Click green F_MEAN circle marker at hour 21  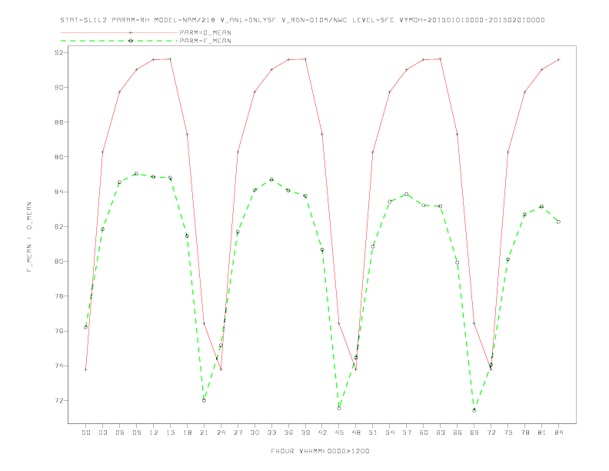tap(204, 400)
